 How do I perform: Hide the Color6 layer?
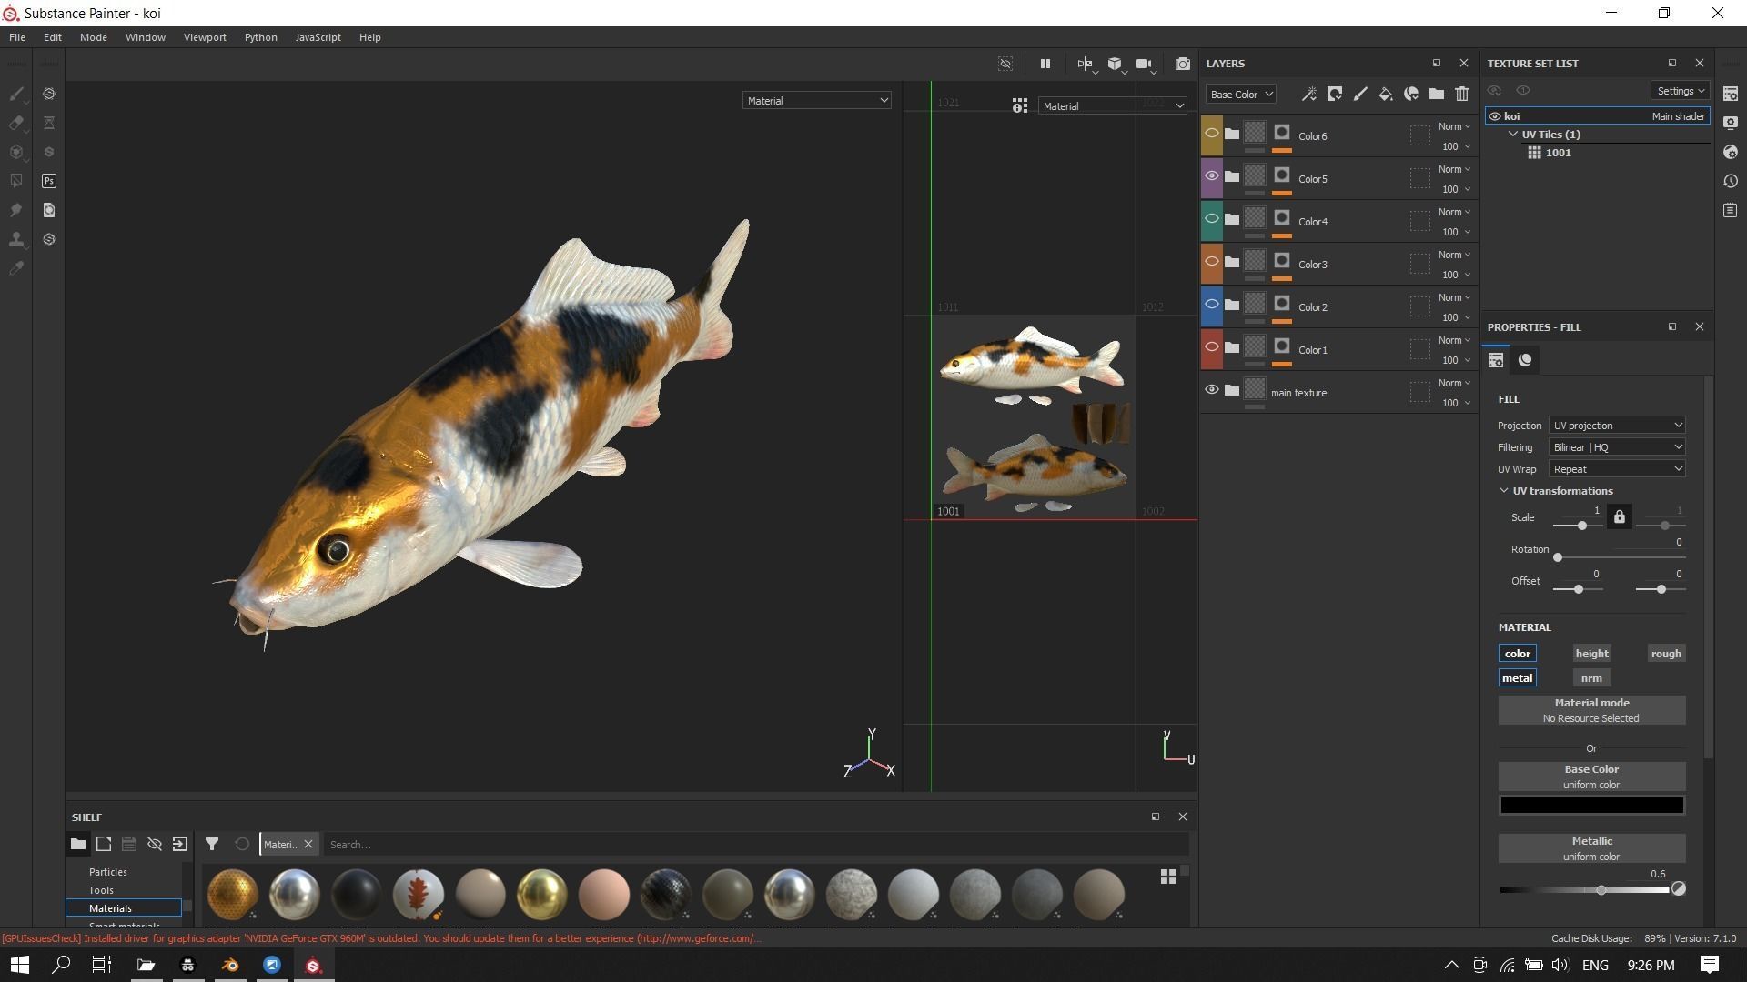coord(1212,134)
